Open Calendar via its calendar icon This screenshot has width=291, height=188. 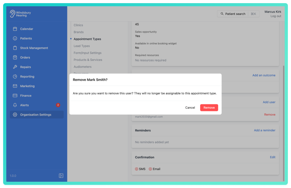click(x=15, y=29)
